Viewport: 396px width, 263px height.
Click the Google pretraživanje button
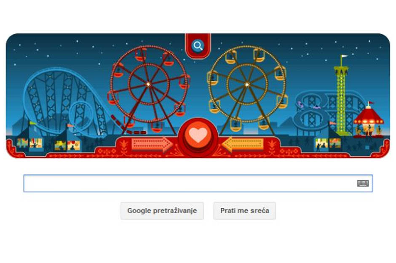pyautogui.click(x=162, y=211)
